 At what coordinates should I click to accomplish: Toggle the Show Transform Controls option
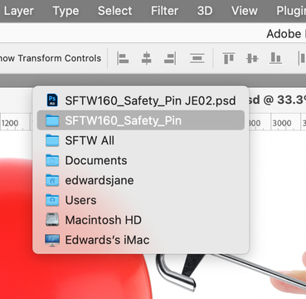51,58
